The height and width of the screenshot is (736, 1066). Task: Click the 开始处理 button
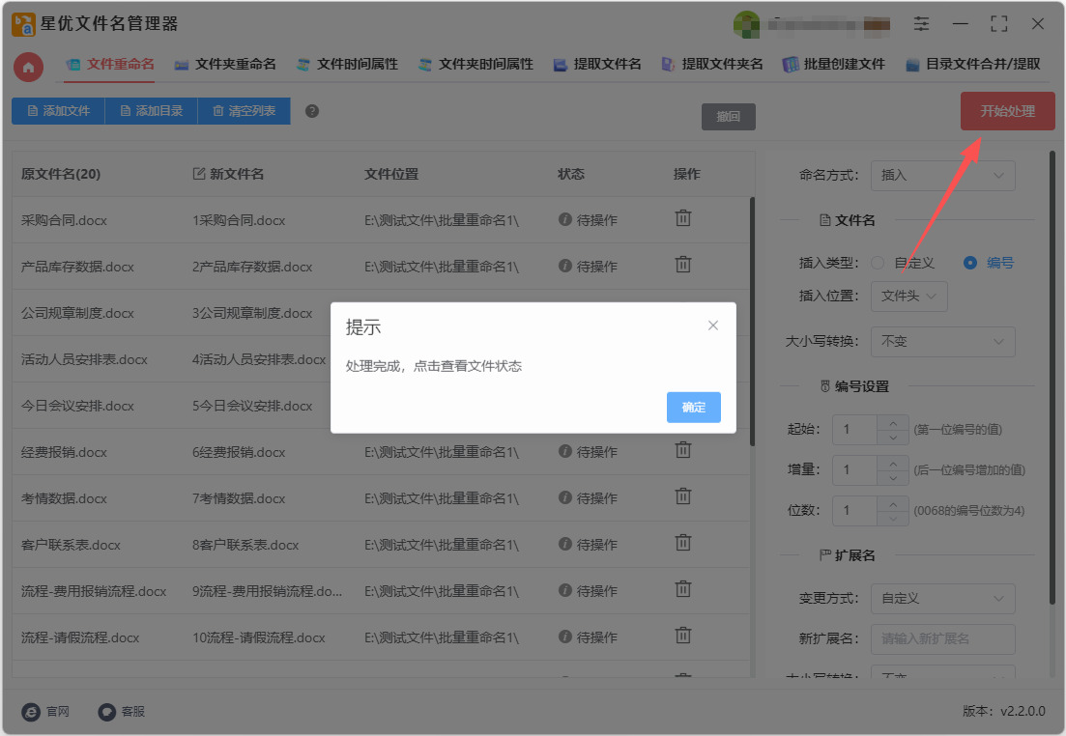pyautogui.click(x=1008, y=111)
